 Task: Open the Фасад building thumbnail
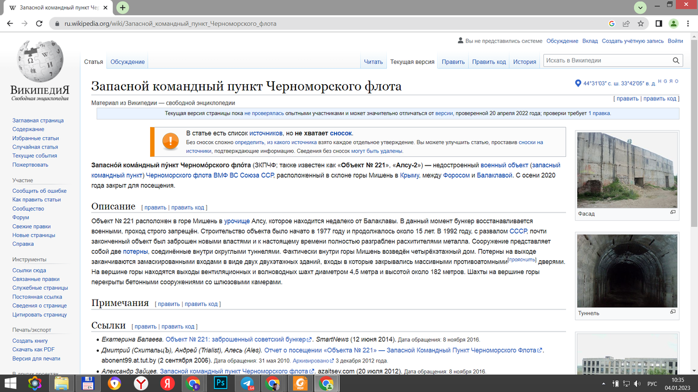pos(627,170)
